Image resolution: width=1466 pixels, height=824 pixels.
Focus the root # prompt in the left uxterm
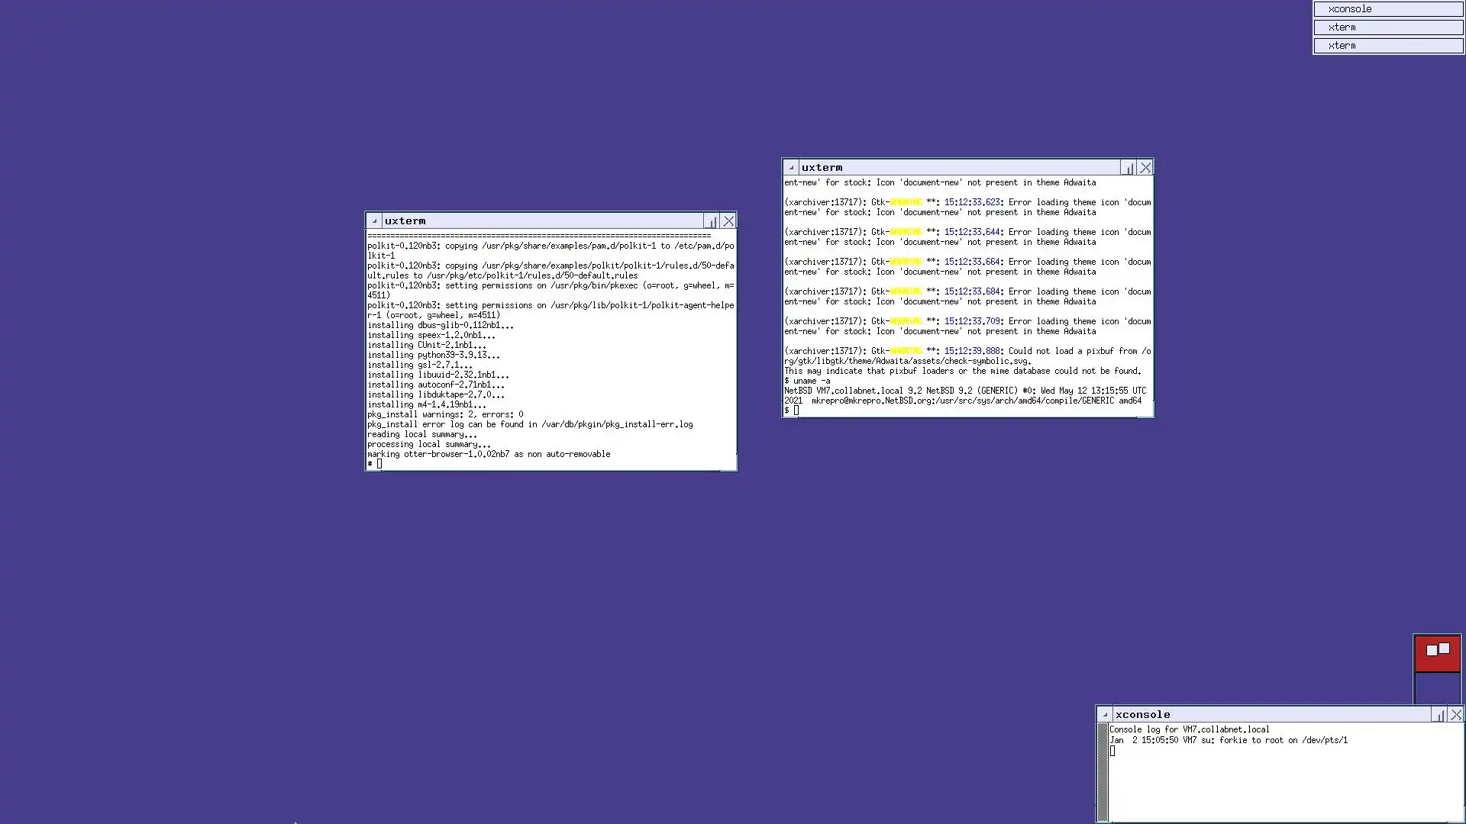click(379, 464)
